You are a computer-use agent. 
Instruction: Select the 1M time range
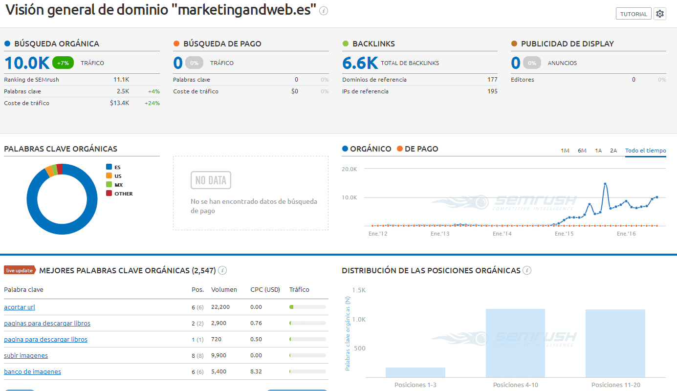565,151
